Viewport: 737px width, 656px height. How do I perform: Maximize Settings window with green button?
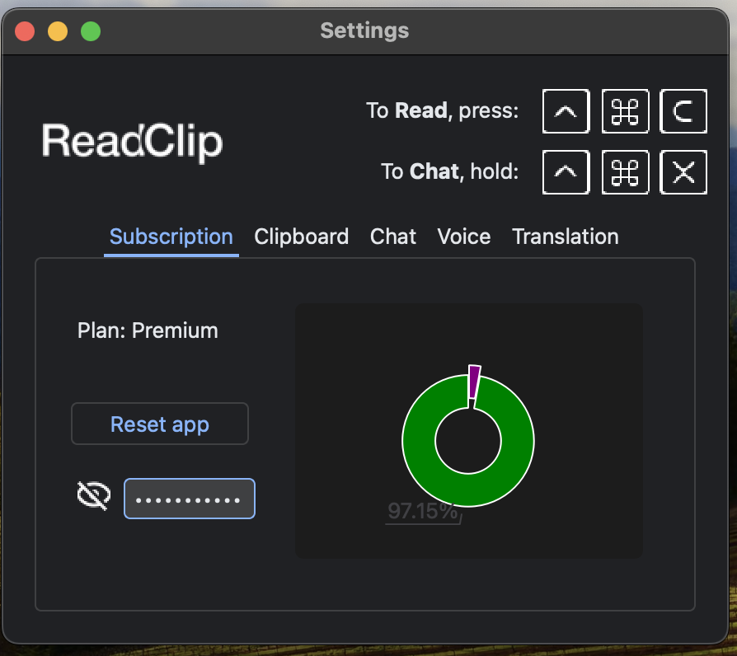(x=91, y=31)
